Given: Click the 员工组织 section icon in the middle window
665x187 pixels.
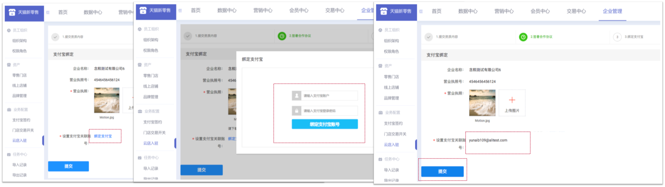Looking at the screenshot, I should (140, 29).
